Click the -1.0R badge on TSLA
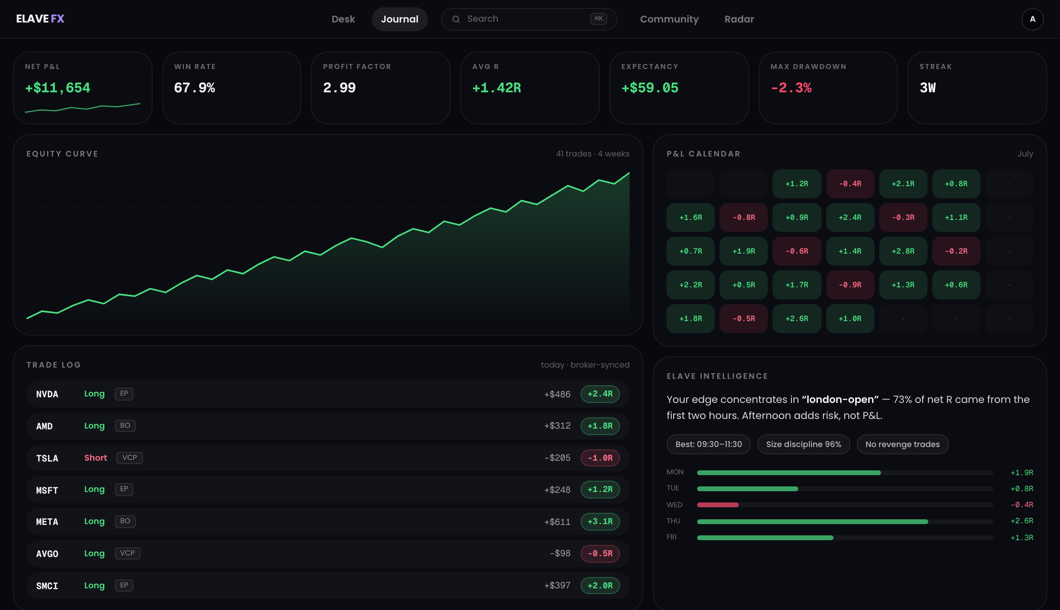Image resolution: width=1060 pixels, height=610 pixels. pos(600,458)
